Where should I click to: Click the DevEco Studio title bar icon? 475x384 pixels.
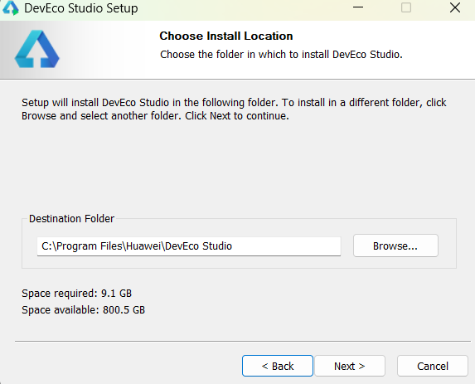pos(11,8)
